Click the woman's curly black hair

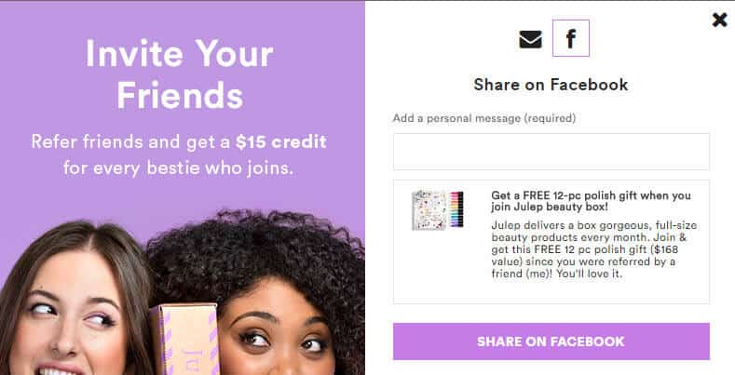[263, 248]
